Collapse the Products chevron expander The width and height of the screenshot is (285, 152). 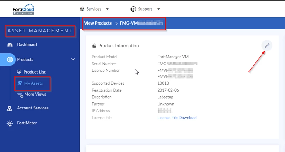pos(73,59)
